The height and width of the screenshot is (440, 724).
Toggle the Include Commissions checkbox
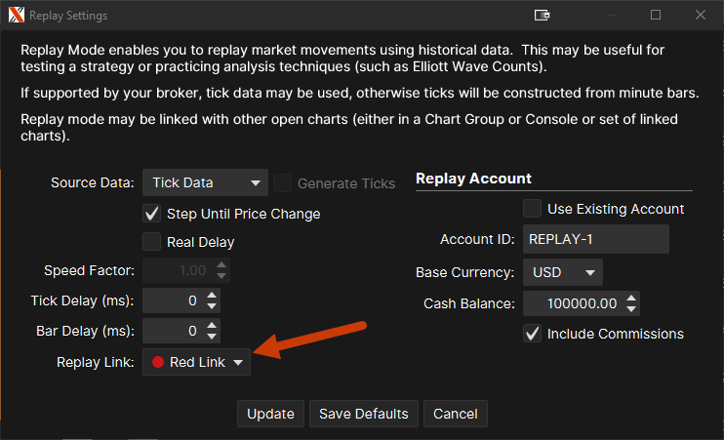532,334
